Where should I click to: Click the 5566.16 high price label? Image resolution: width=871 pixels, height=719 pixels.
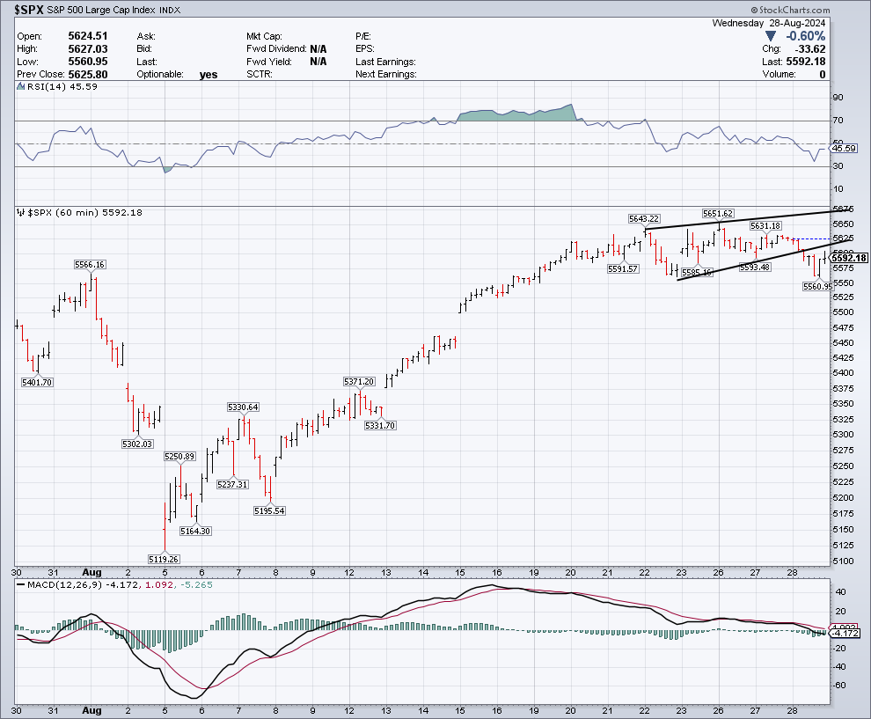coord(90,265)
